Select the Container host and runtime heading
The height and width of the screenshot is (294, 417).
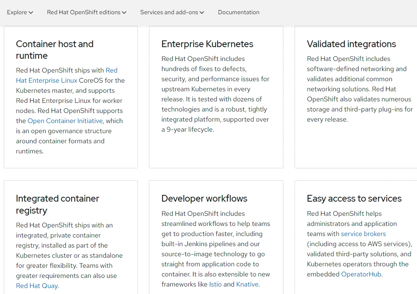[55, 50]
